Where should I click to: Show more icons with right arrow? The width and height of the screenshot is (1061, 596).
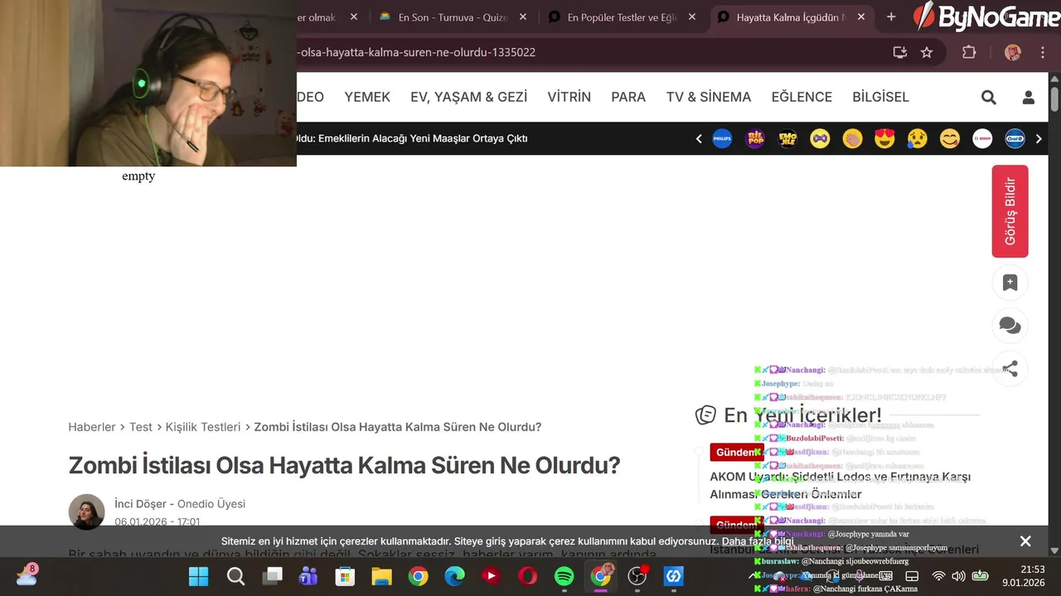(x=1039, y=139)
